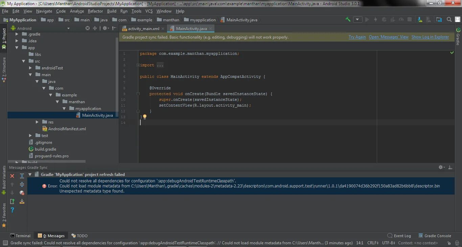462x247 pixels.
Task: Open the Favorites side tab
Action: pyautogui.click(x=4, y=215)
